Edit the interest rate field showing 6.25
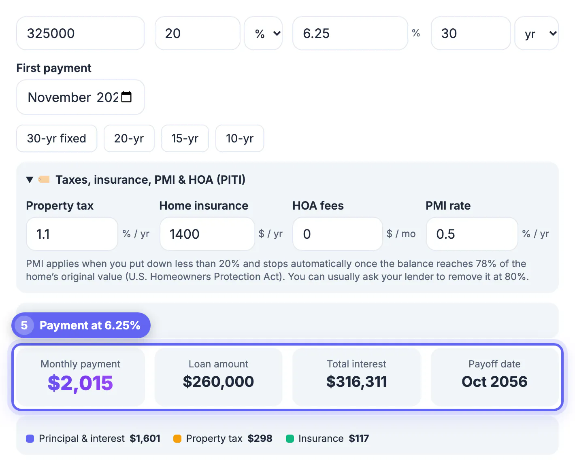 (x=350, y=33)
